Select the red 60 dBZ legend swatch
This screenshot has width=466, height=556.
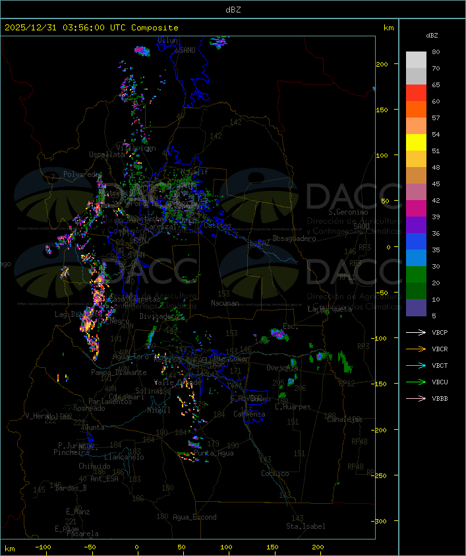click(x=416, y=93)
